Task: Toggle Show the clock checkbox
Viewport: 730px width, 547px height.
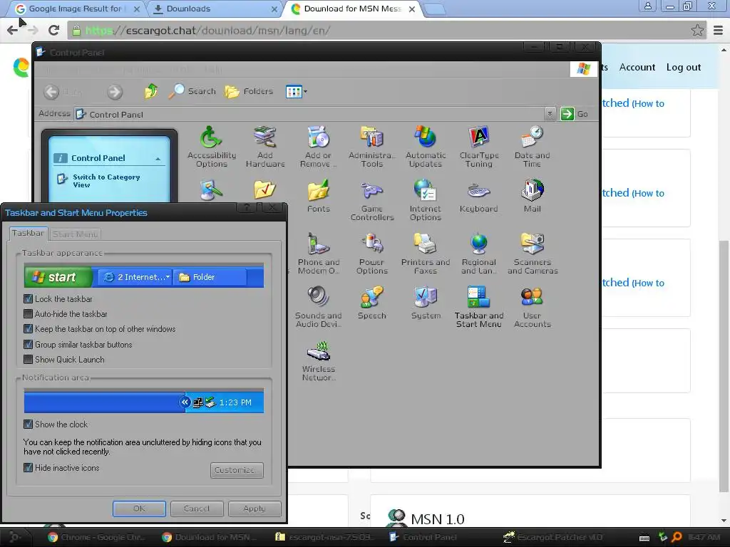Action: click(28, 424)
